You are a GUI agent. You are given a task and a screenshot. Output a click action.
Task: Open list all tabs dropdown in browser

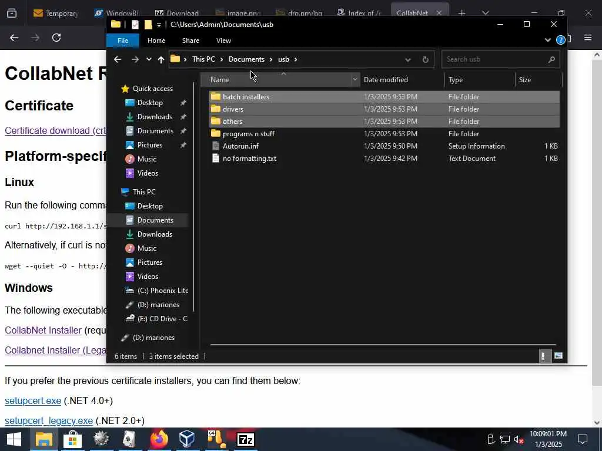point(485,13)
